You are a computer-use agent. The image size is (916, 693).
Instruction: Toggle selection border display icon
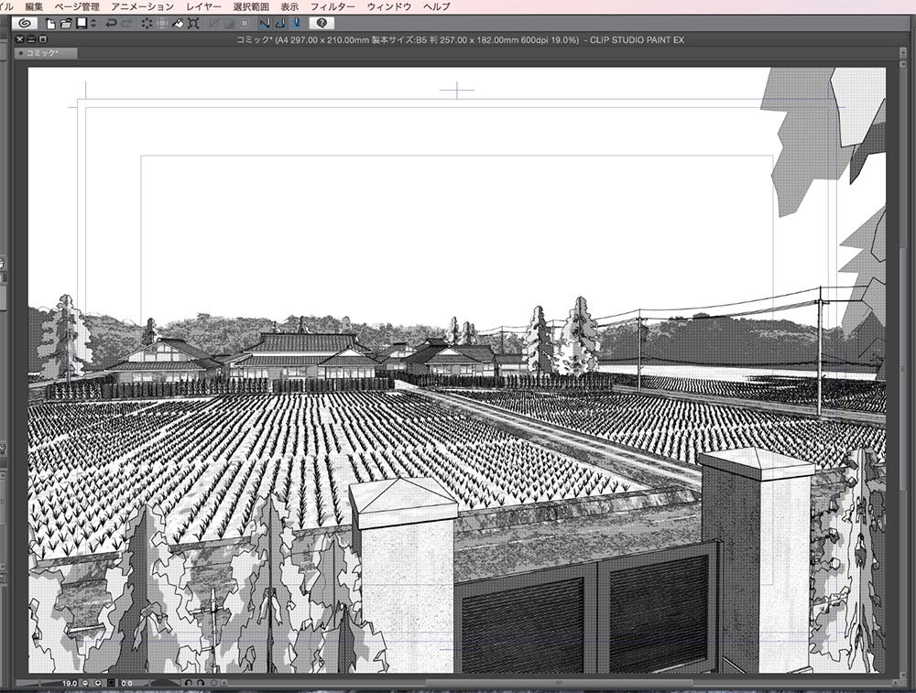coord(245,24)
